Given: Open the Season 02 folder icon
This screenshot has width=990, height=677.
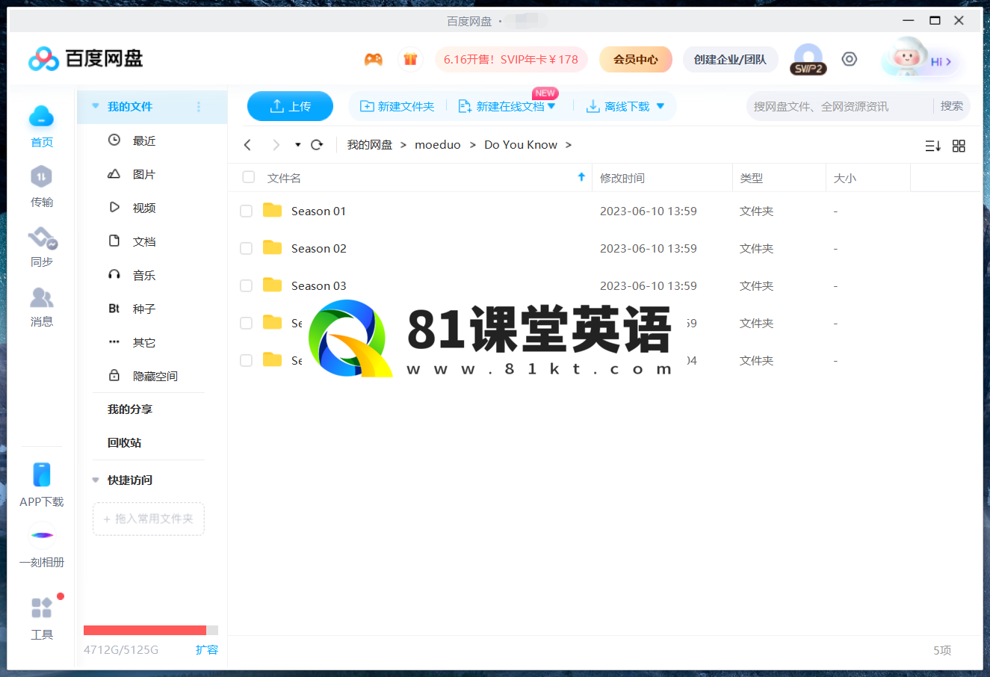Looking at the screenshot, I should 273,248.
